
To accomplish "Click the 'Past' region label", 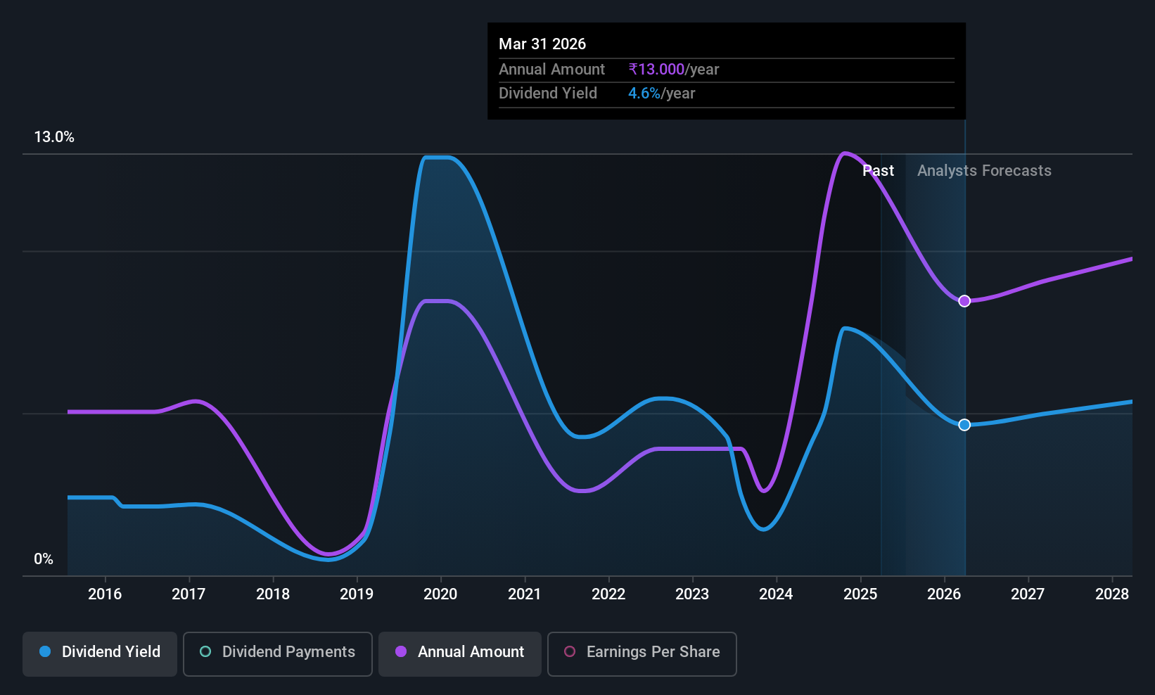I will [x=878, y=171].
